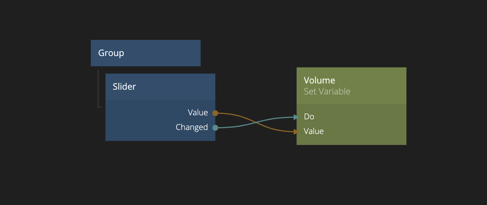This screenshot has height=205, width=487.
Task: Click the orange arrowhead at Volume's Value input
Action: (297, 131)
